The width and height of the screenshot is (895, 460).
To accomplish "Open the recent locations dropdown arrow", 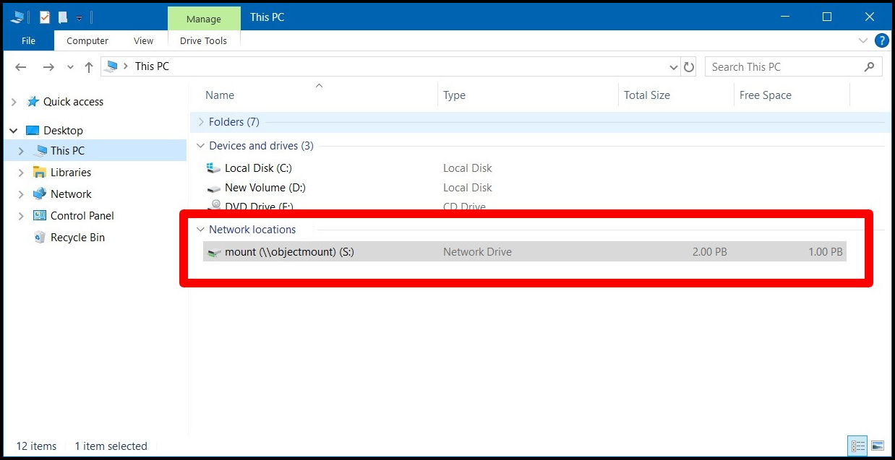I will [70, 66].
